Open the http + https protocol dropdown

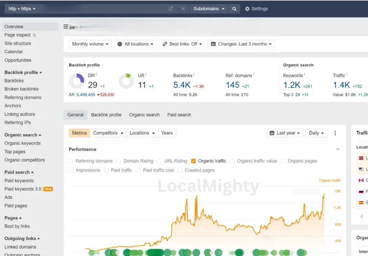click(x=22, y=9)
